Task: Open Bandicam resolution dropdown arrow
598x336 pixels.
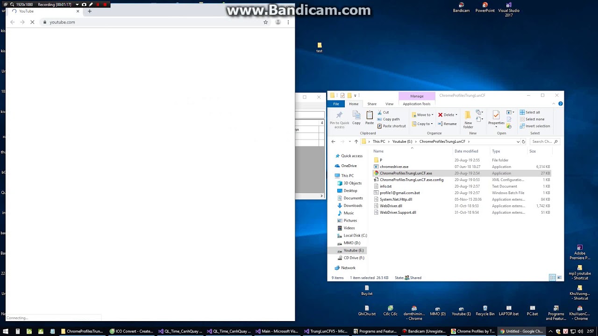Action: coord(77,4)
